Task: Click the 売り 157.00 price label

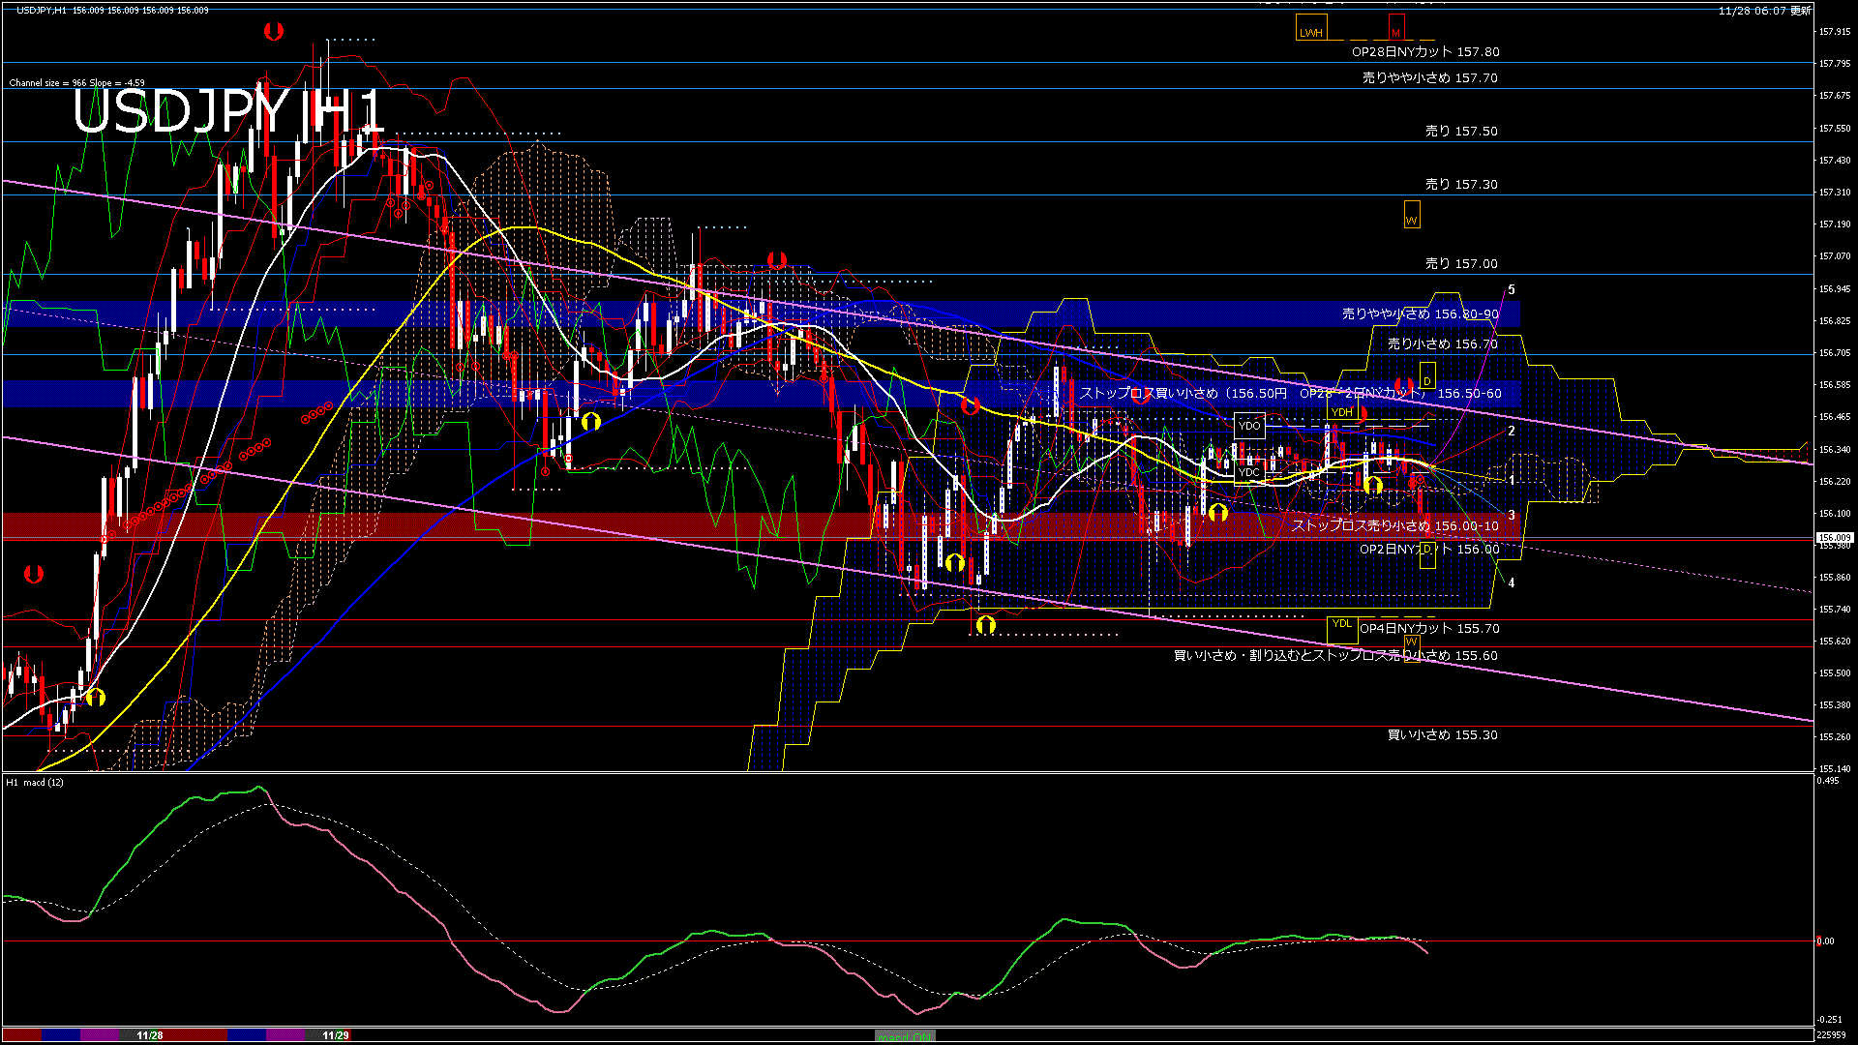Action: click(1460, 263)
